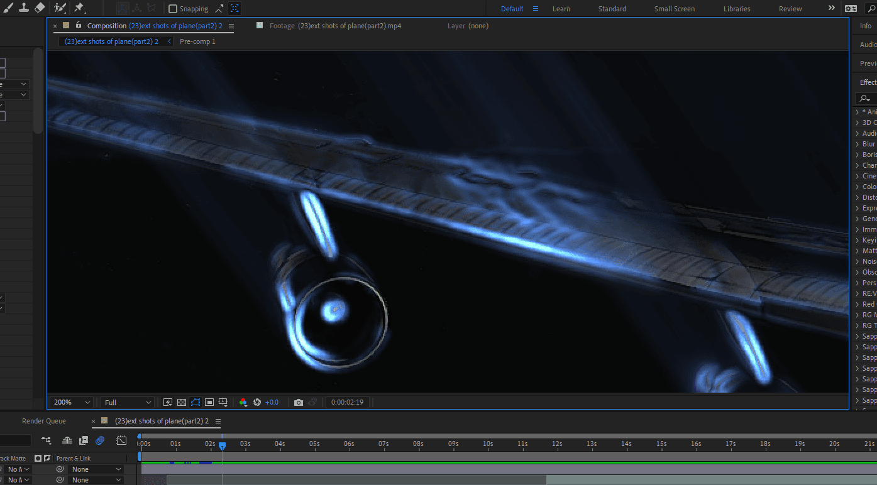
Task: Select the Brush tool
Action: (8, 8)
